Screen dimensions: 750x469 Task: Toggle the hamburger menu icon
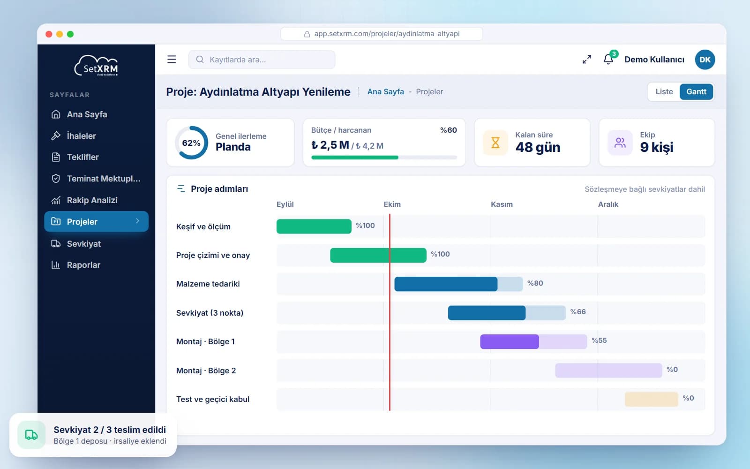[x=172, y=60]
